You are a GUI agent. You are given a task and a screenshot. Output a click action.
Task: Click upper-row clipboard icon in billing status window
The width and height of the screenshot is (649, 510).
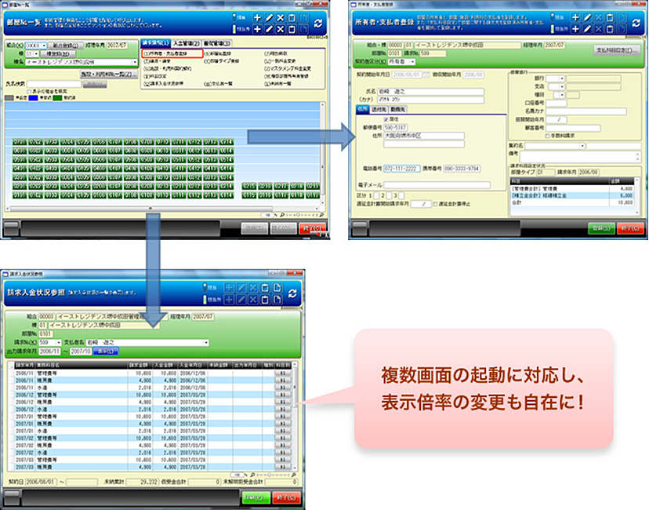pos(265,287)
